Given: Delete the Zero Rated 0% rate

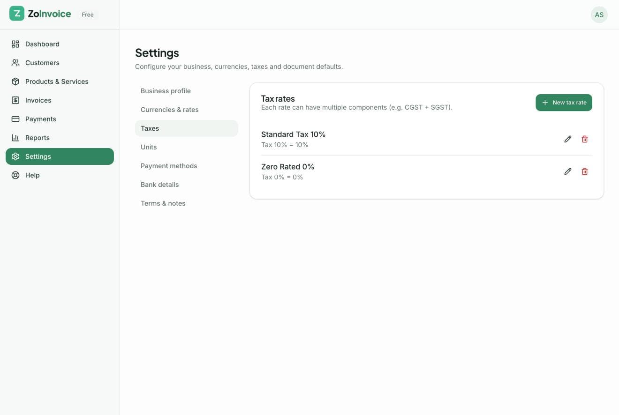Looking at the screenshot, I should (x=585, y=171).
